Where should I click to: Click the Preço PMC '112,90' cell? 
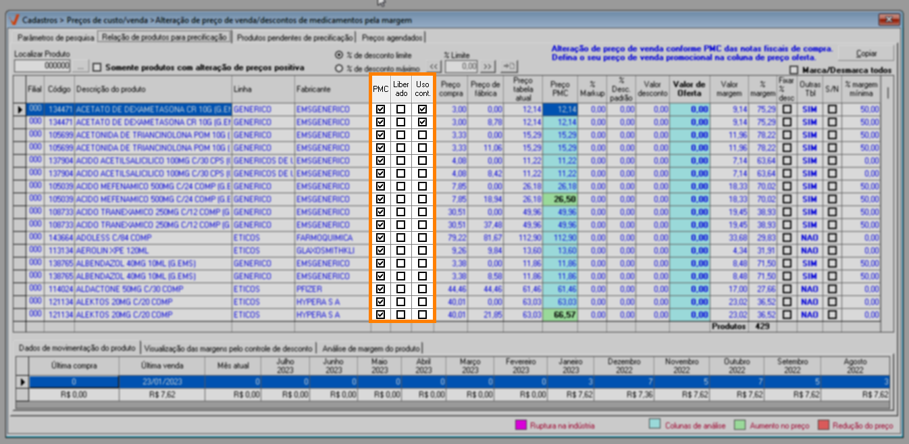(560, 238)
